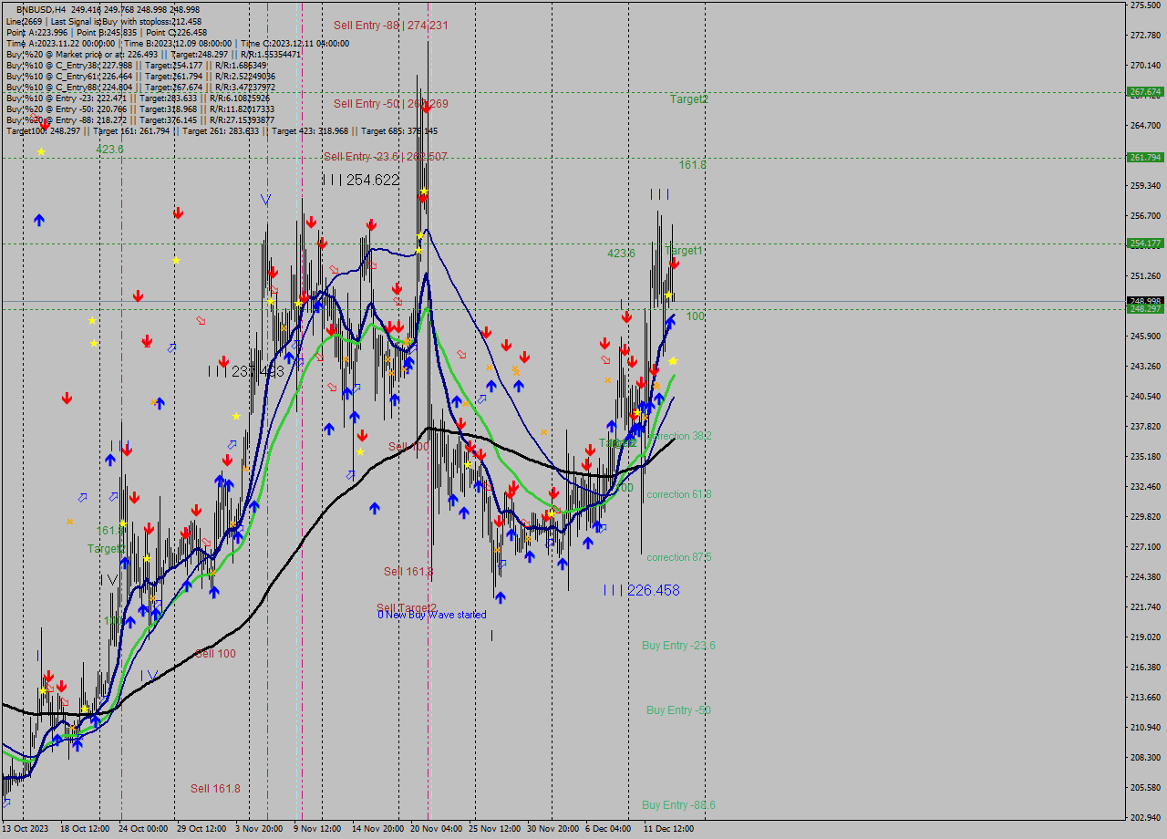The image size is (1167, 839).
Task: Select the green "Target1" annotation
Action: (684, 249)
